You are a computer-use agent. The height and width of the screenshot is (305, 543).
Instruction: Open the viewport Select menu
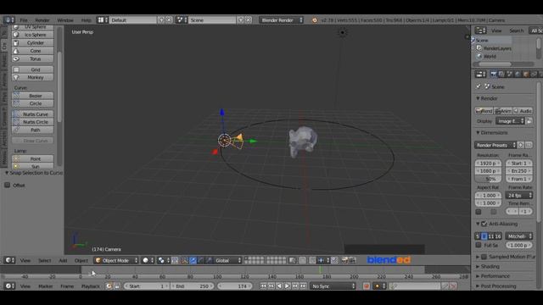click(44, 260)
